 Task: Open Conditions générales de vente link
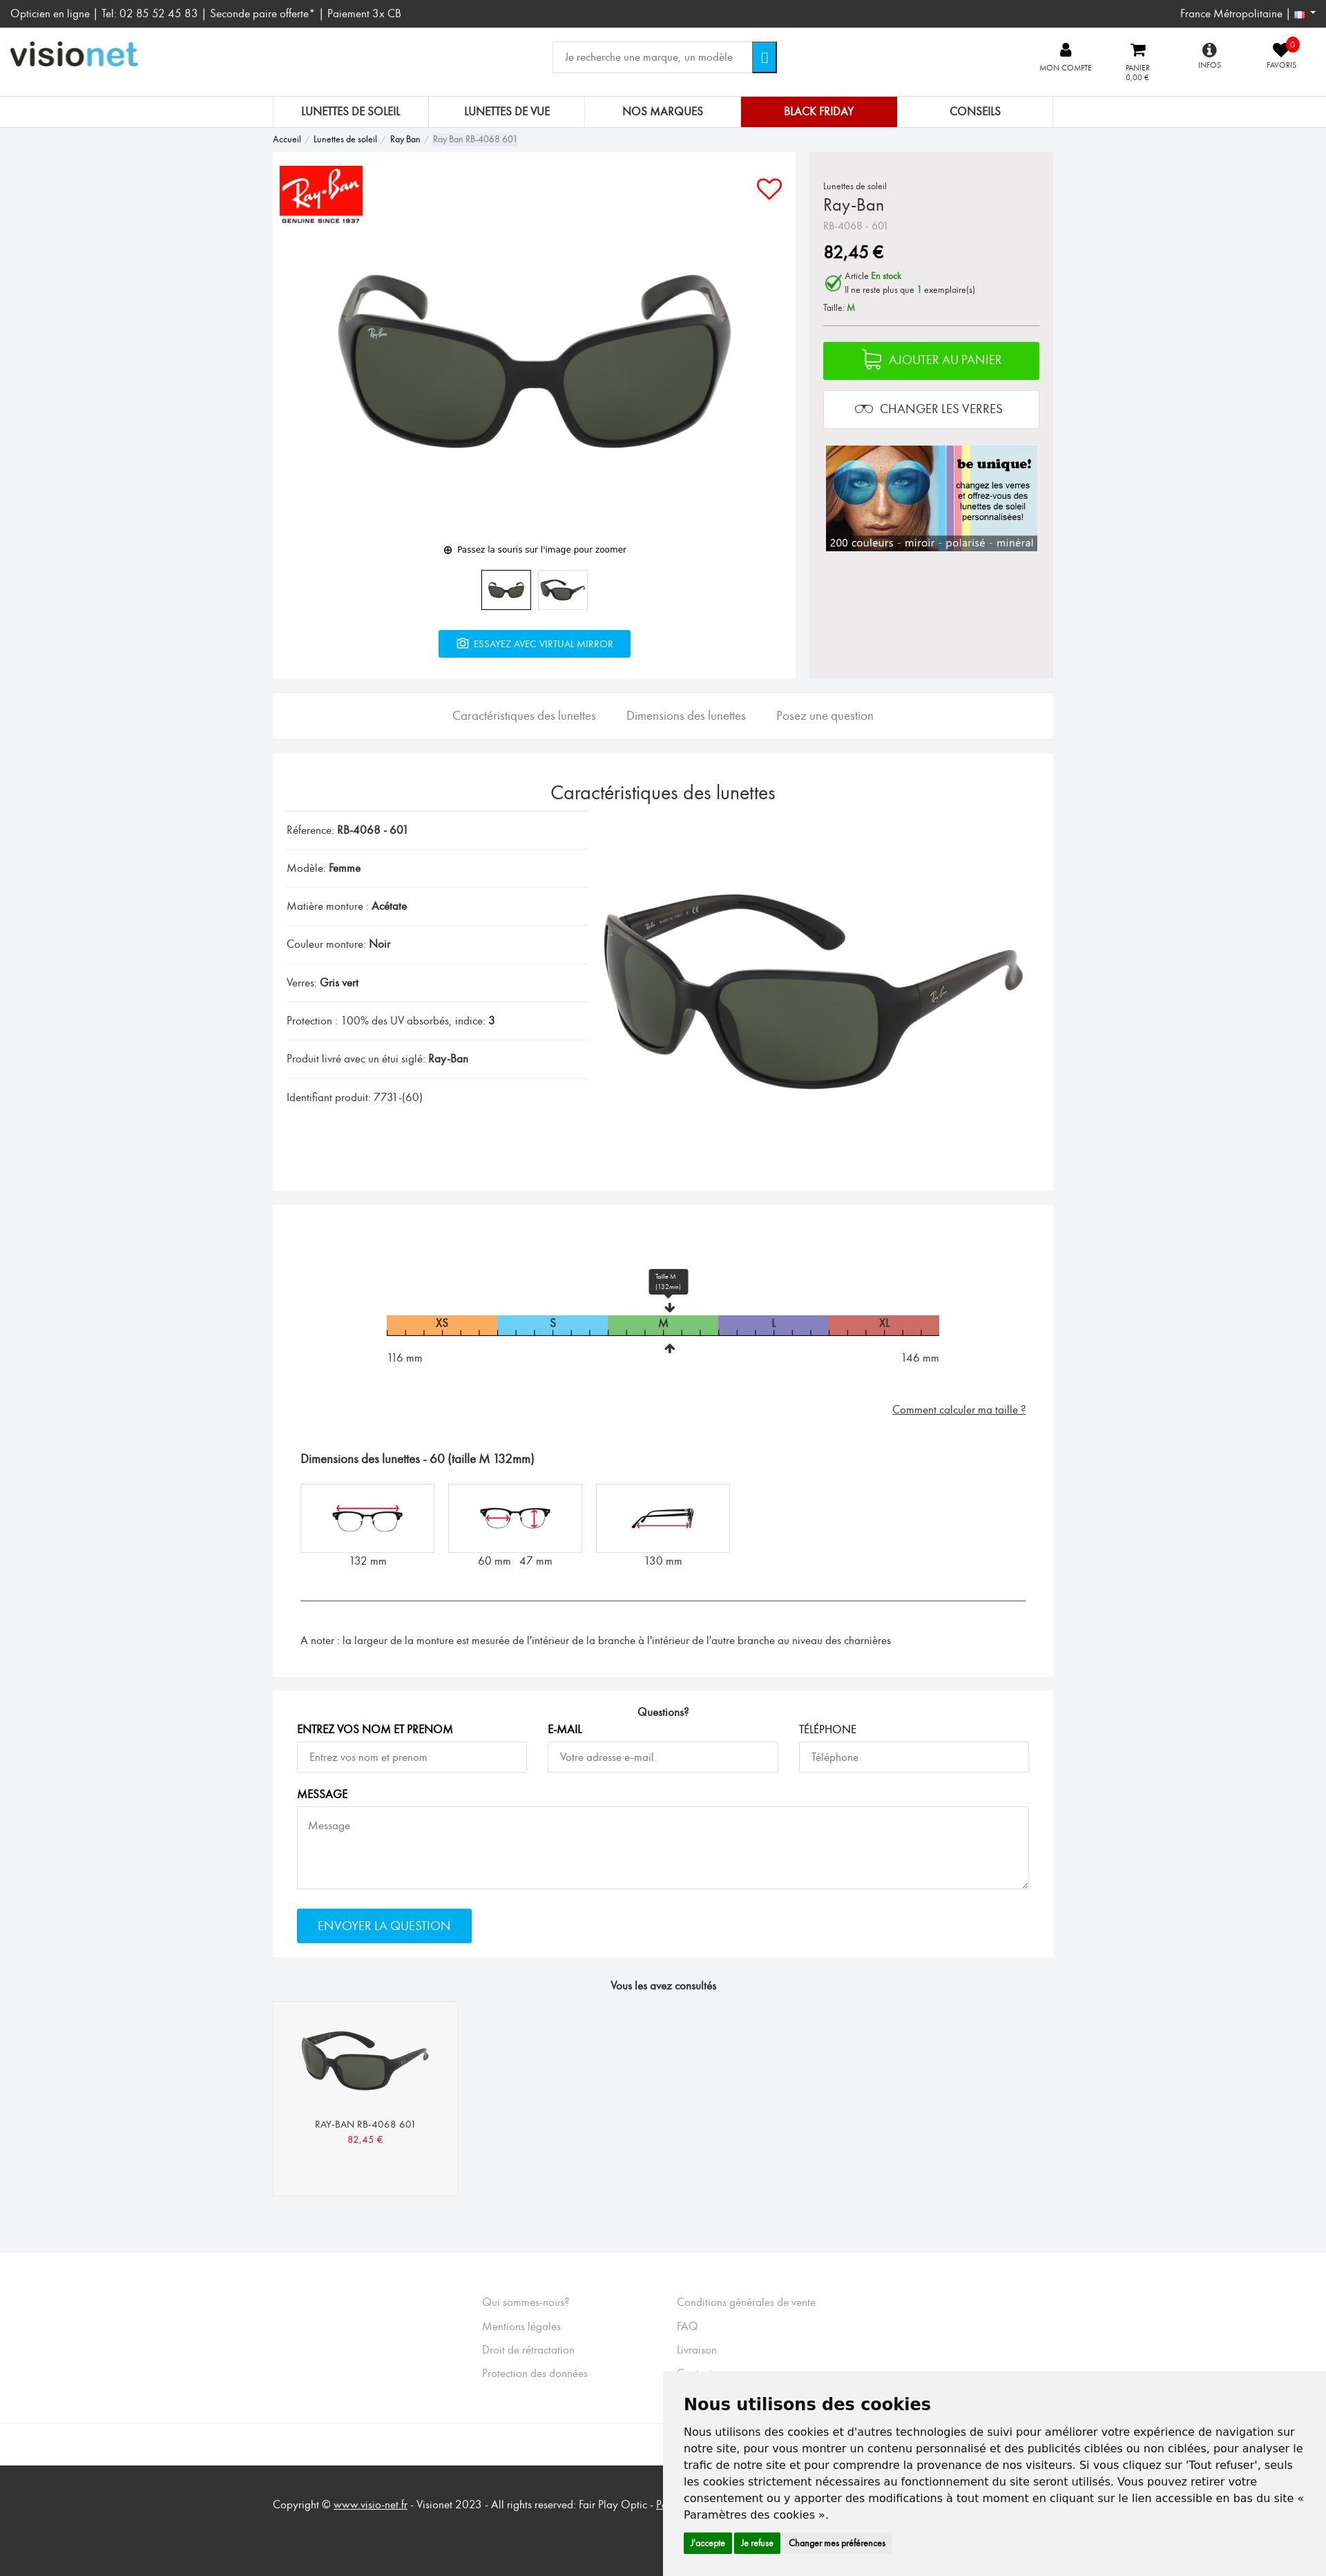point(746,2302)
